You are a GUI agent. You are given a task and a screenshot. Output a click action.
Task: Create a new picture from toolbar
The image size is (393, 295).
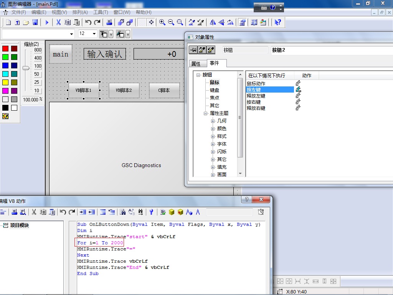point(8,23)
